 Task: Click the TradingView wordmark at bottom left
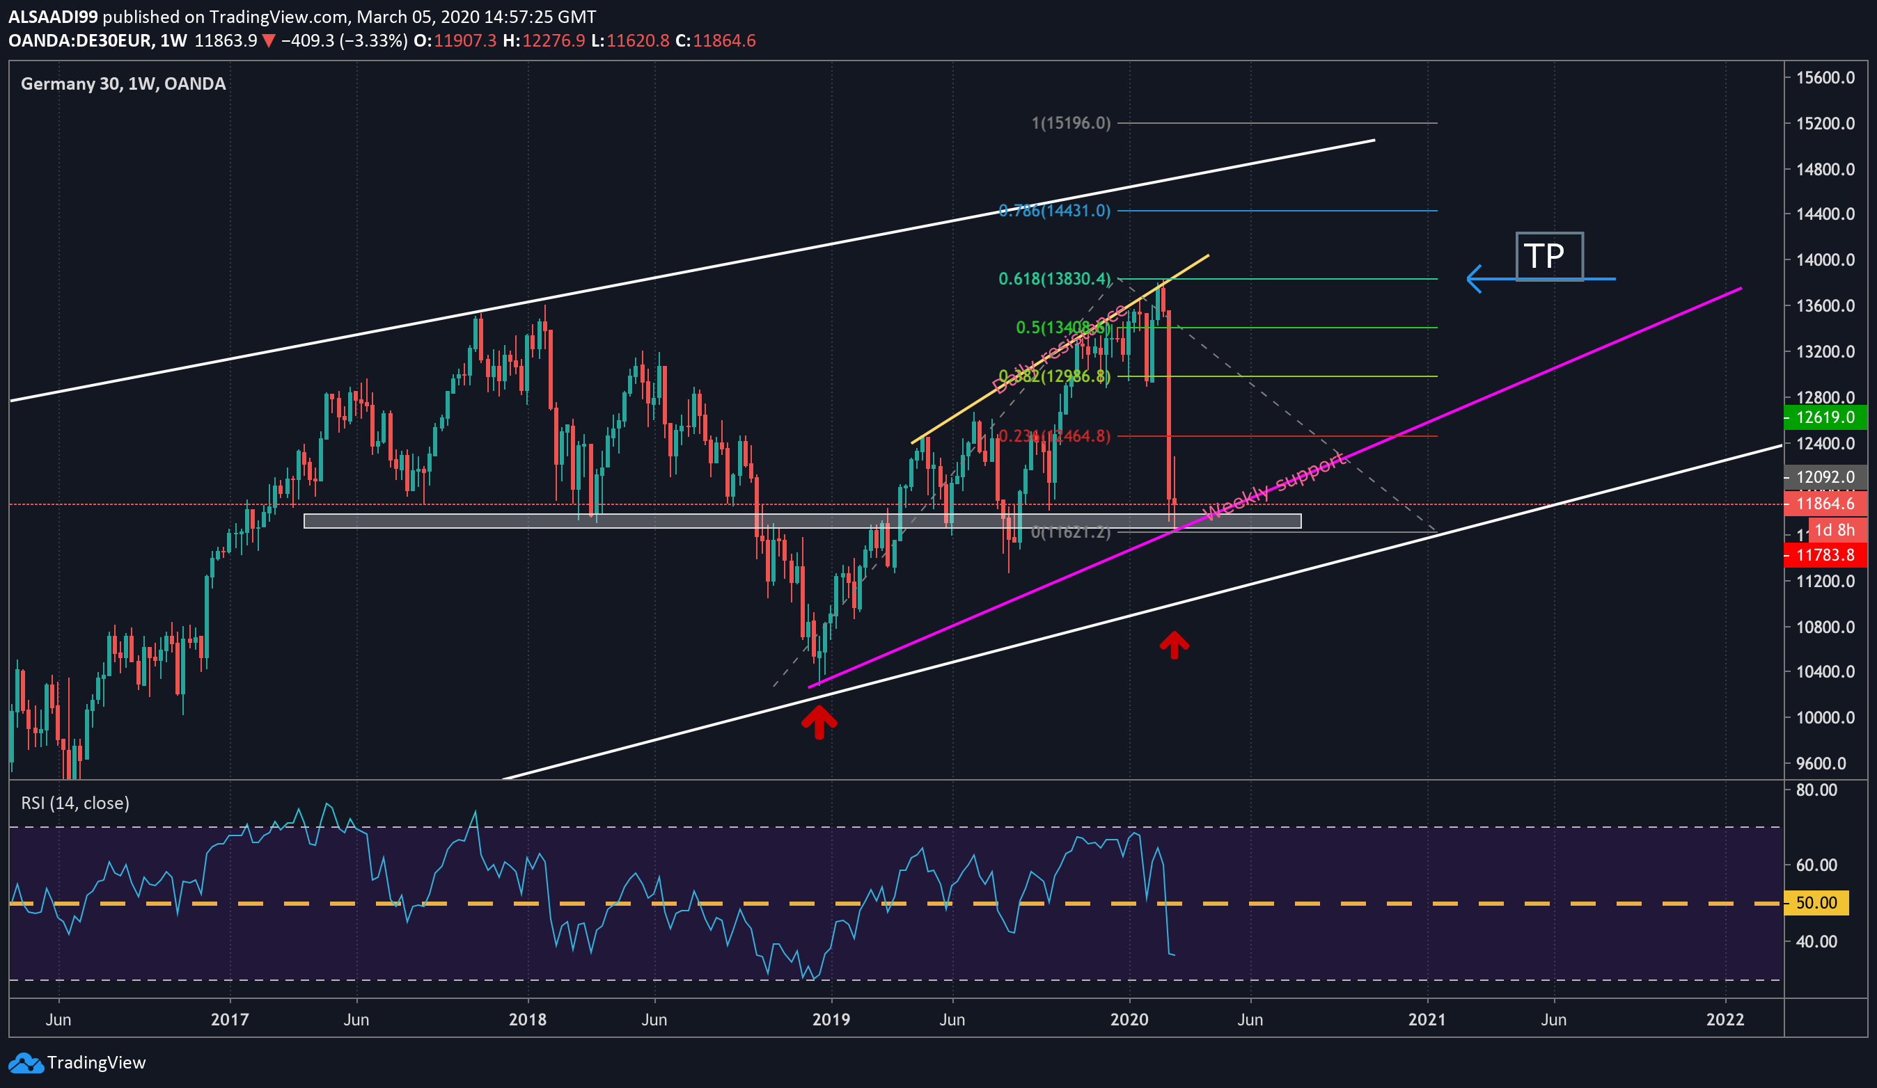click(96, 1063)
